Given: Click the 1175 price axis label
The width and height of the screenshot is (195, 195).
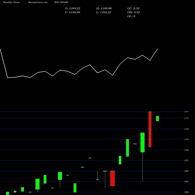Looking at the screenshot, I should (x=186, y=119).
